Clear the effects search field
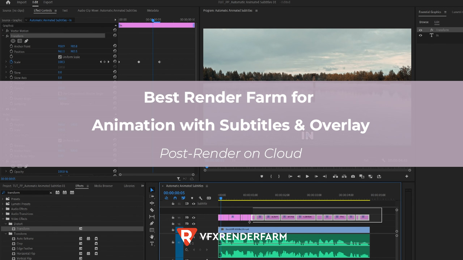The height and width of the screenshot is (260, 463). click(51, 193)
